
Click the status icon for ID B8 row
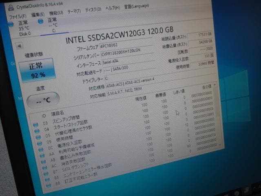pos(47,180)
